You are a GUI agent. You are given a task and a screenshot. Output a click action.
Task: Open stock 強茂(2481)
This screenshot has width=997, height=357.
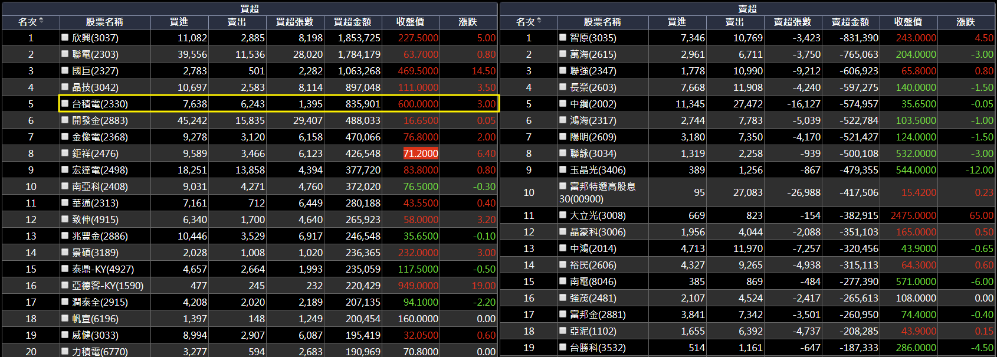593,299
